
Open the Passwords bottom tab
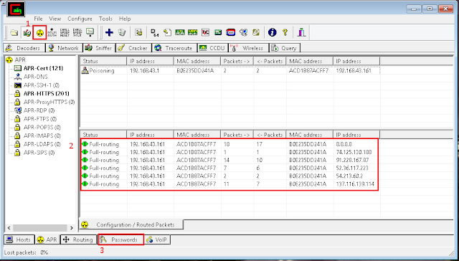(121, 239)
